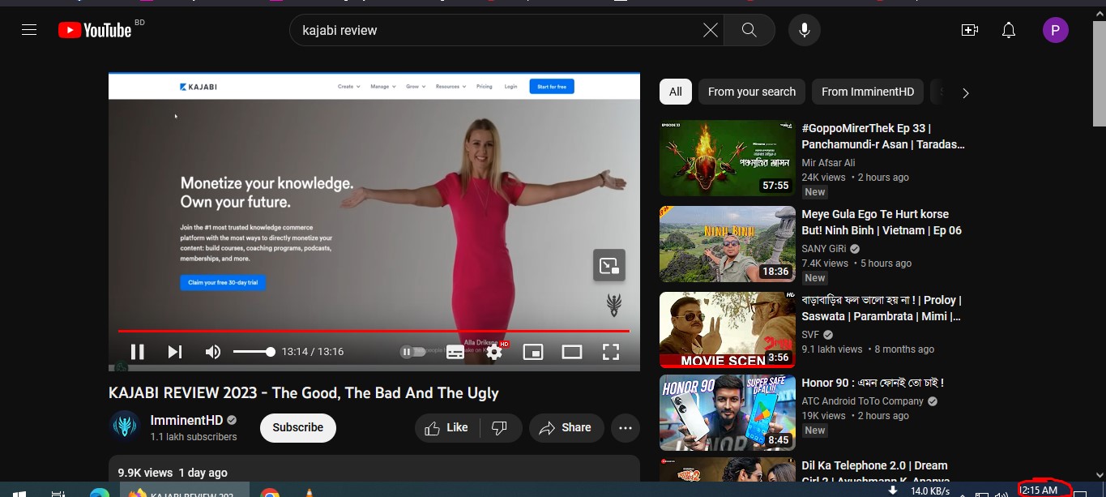Open the Honor 90 thumbnail
Image resolution: width=1106 pixels, height=497 pixels.
[x=728, y=413]
